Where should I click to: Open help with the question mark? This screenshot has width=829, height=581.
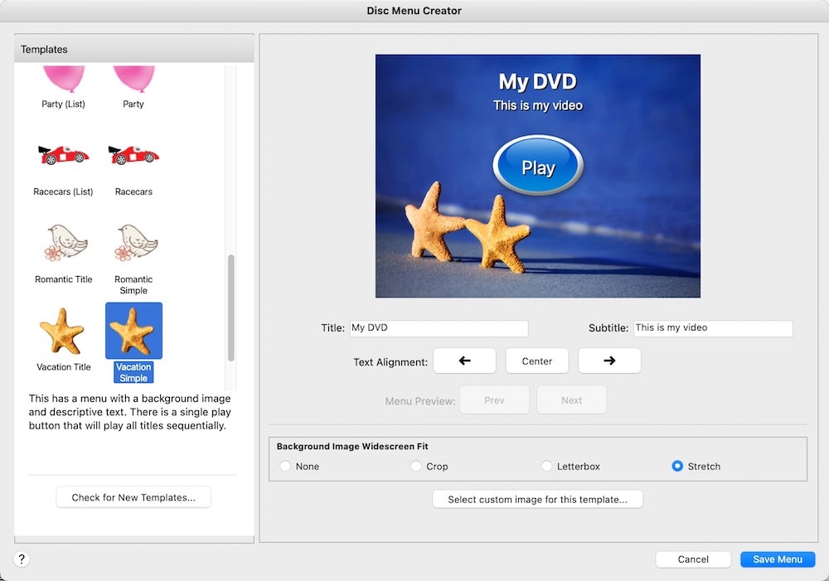pos(22,559)
